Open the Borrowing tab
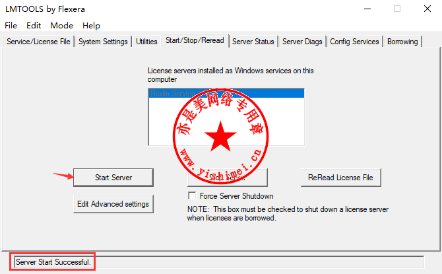This screenshot has width=442, height=274. [x=402, y=42]
